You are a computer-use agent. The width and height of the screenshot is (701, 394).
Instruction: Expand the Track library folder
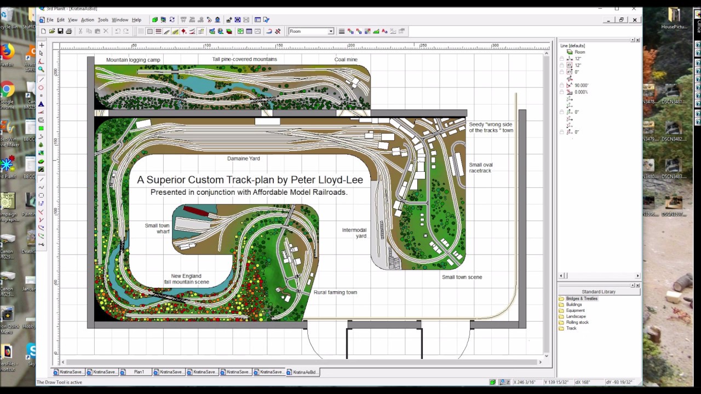coord(567,328)
